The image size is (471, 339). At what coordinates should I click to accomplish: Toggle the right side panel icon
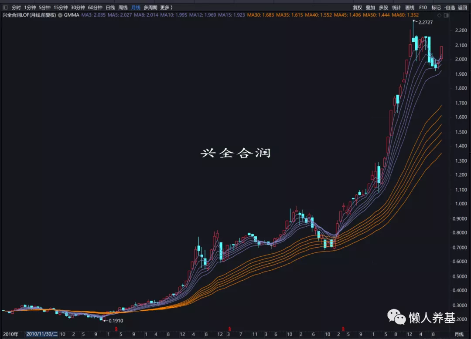point(446,15)
